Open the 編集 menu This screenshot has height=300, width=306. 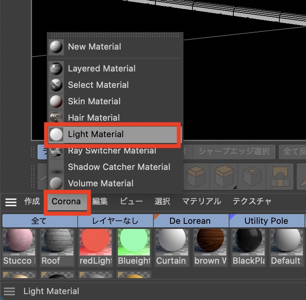pyautogui.click(x=100, y=202)
